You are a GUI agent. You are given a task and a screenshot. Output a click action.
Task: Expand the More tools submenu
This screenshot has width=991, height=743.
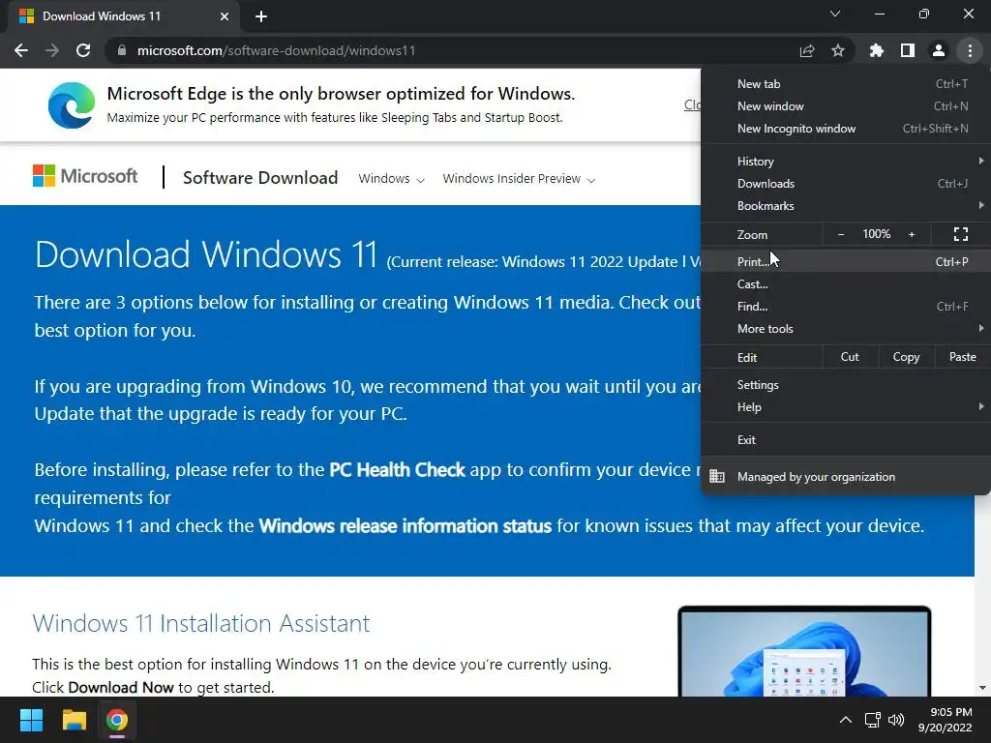(x=846, y=329)
